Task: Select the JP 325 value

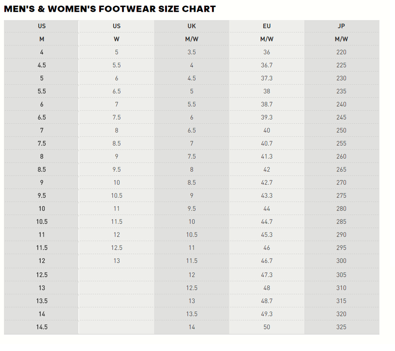Action: (341, 327)
